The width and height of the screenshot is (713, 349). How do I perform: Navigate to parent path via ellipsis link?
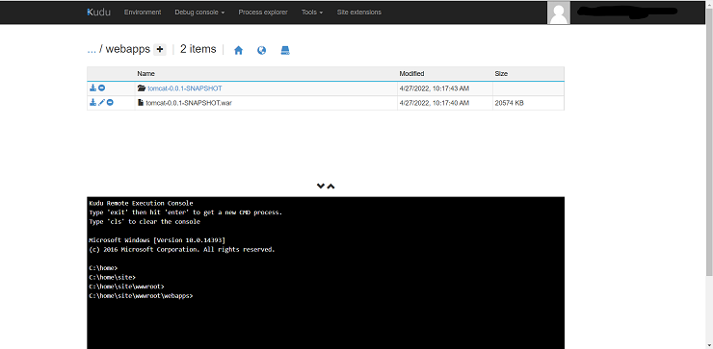click(x=92, y=49)
